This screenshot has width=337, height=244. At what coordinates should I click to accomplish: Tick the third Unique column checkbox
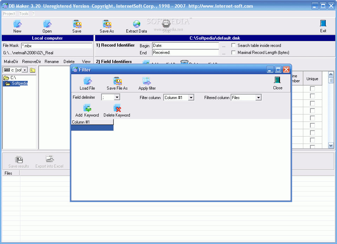click(x=312, y=103)
